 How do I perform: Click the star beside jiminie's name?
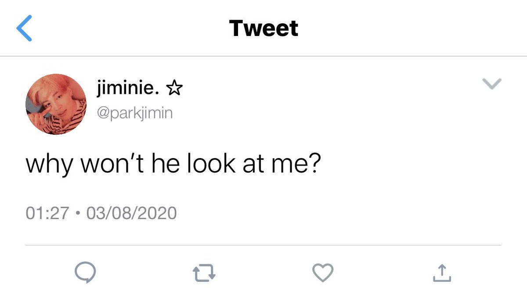(173, 90)
